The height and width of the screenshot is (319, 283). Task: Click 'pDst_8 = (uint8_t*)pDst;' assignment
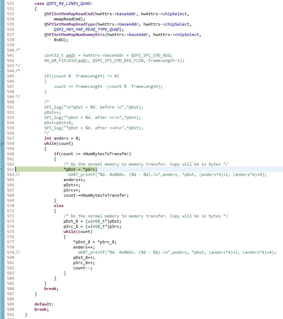click(x=93, y=221)
